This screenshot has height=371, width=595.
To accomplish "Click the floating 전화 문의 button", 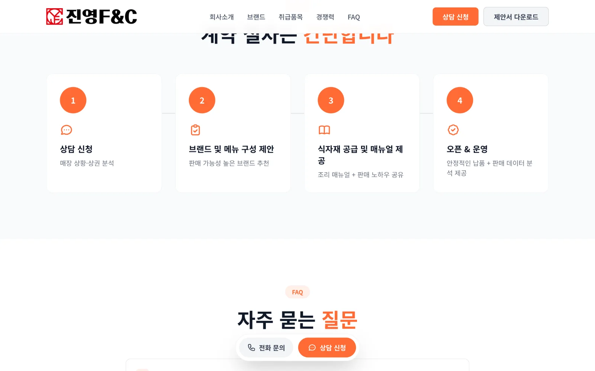I will tap(266, 348).
